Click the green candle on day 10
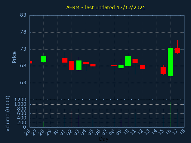The height and width of the screenshot is (143, 191). tap(128, 61)
